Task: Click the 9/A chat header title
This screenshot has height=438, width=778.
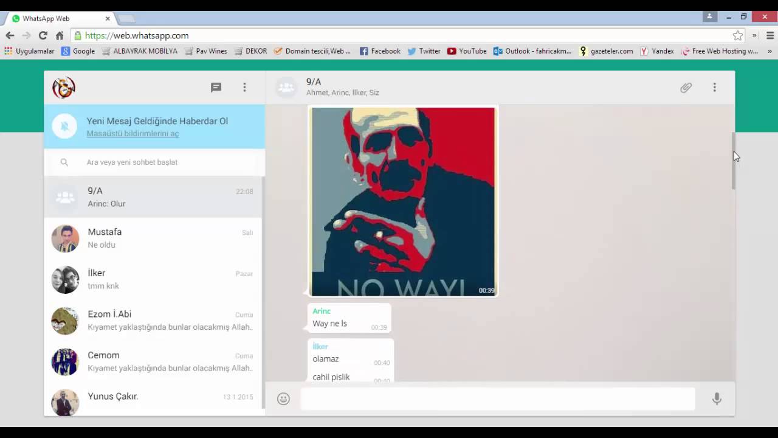Action: pyautogui.click(x=314, y=82)
